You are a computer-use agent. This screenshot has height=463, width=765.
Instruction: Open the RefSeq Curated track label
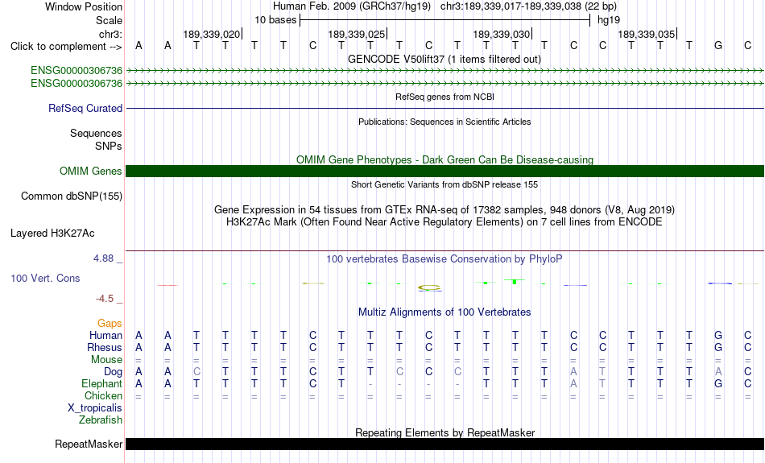85,109
